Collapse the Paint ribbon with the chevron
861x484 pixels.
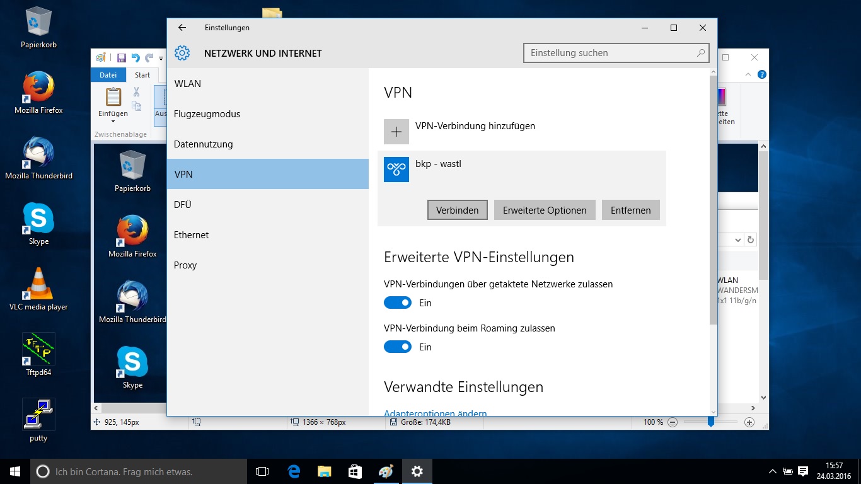pos(748,74)
